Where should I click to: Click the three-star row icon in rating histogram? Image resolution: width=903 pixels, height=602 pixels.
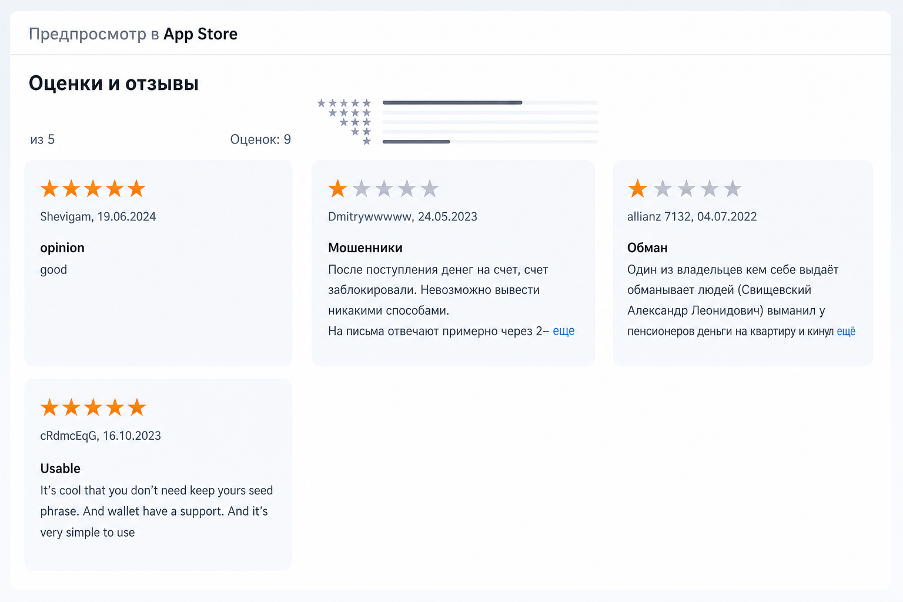tap(355, 122)
